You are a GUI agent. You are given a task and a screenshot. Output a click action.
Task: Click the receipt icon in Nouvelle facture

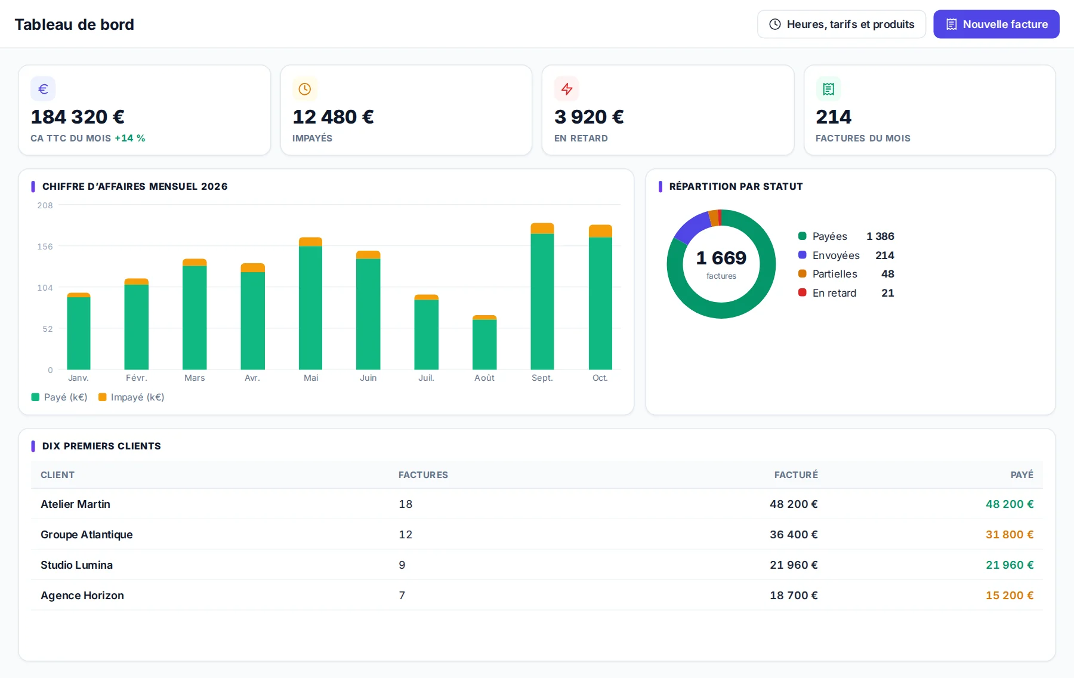951,24
